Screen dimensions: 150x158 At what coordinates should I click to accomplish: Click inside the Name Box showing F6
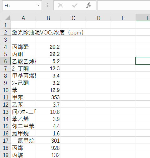click(x=20, y=5)
